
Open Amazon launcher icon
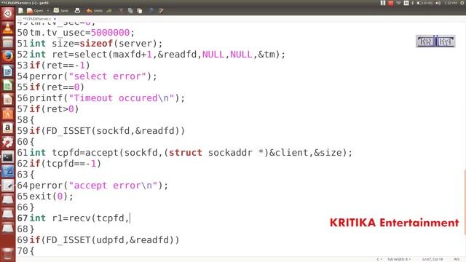[8, 128]
